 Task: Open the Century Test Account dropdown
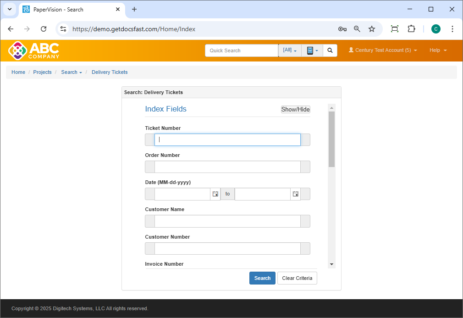(x=383, y=50)
